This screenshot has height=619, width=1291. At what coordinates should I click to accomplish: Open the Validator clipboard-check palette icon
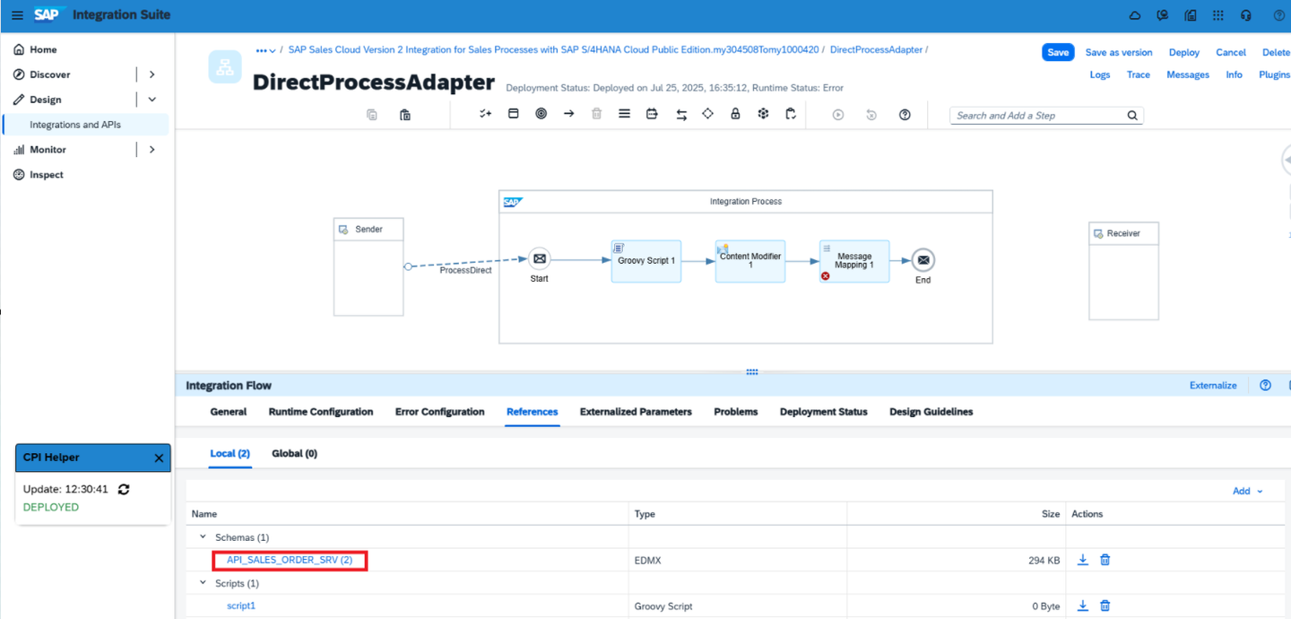(791, 114)
